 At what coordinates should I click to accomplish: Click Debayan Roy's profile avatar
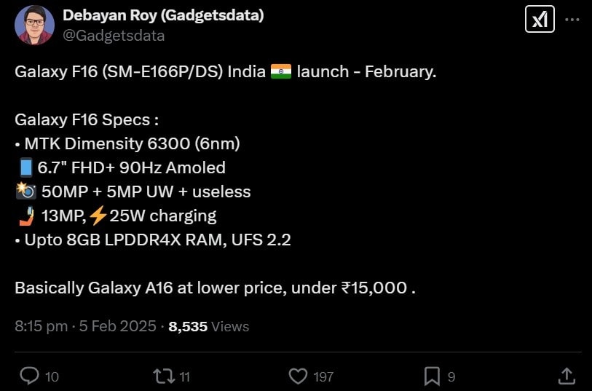(x=33, y=23)
